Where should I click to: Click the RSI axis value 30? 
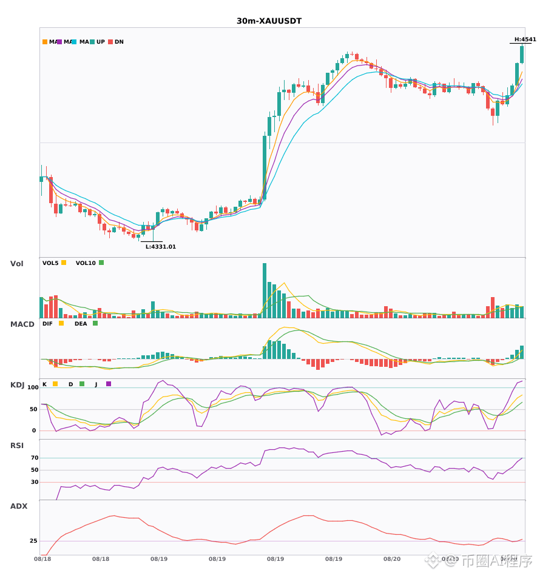click(35, 482)
